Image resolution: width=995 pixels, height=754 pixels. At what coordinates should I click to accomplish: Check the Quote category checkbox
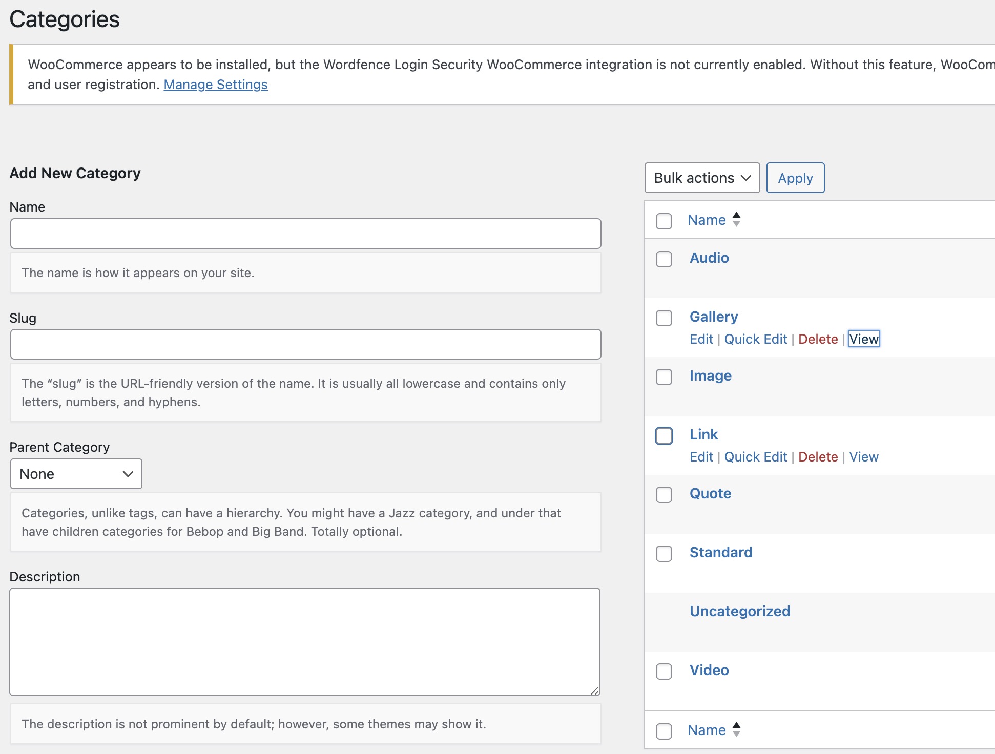(664, 495)
